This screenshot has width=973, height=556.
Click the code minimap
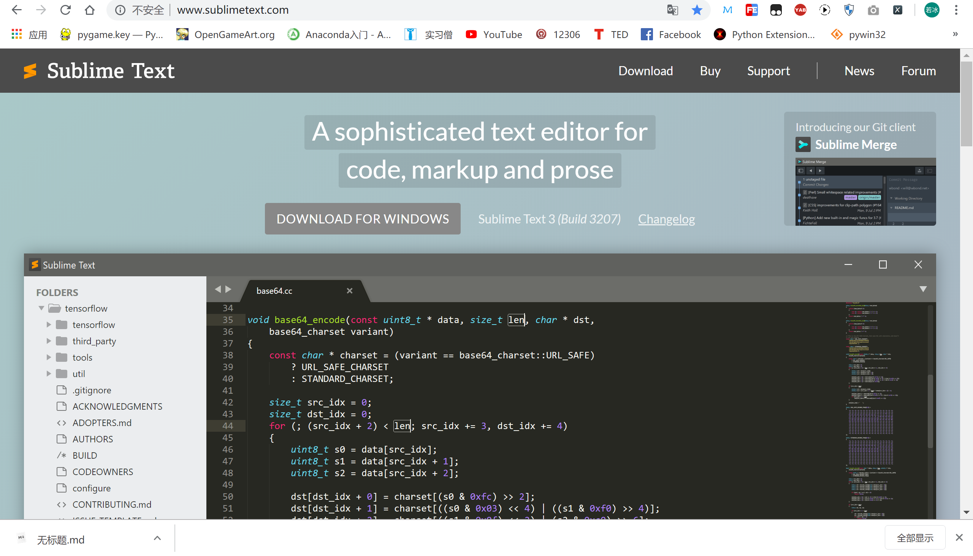(x=886, y=410)
